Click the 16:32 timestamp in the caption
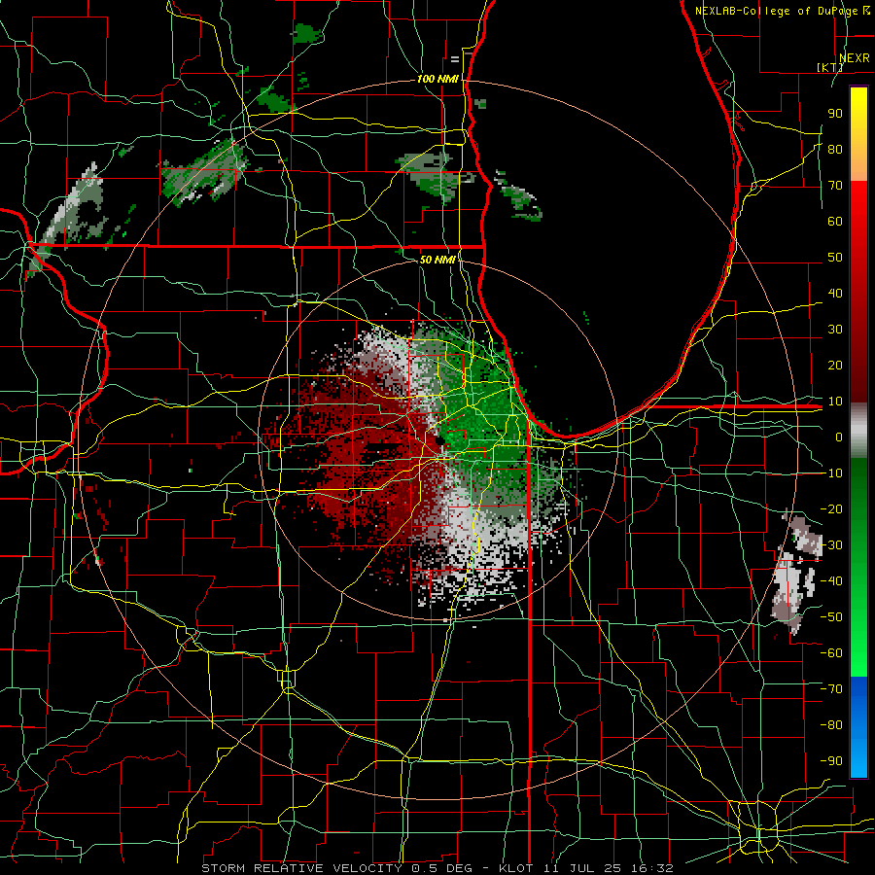 tap(655, 868)
